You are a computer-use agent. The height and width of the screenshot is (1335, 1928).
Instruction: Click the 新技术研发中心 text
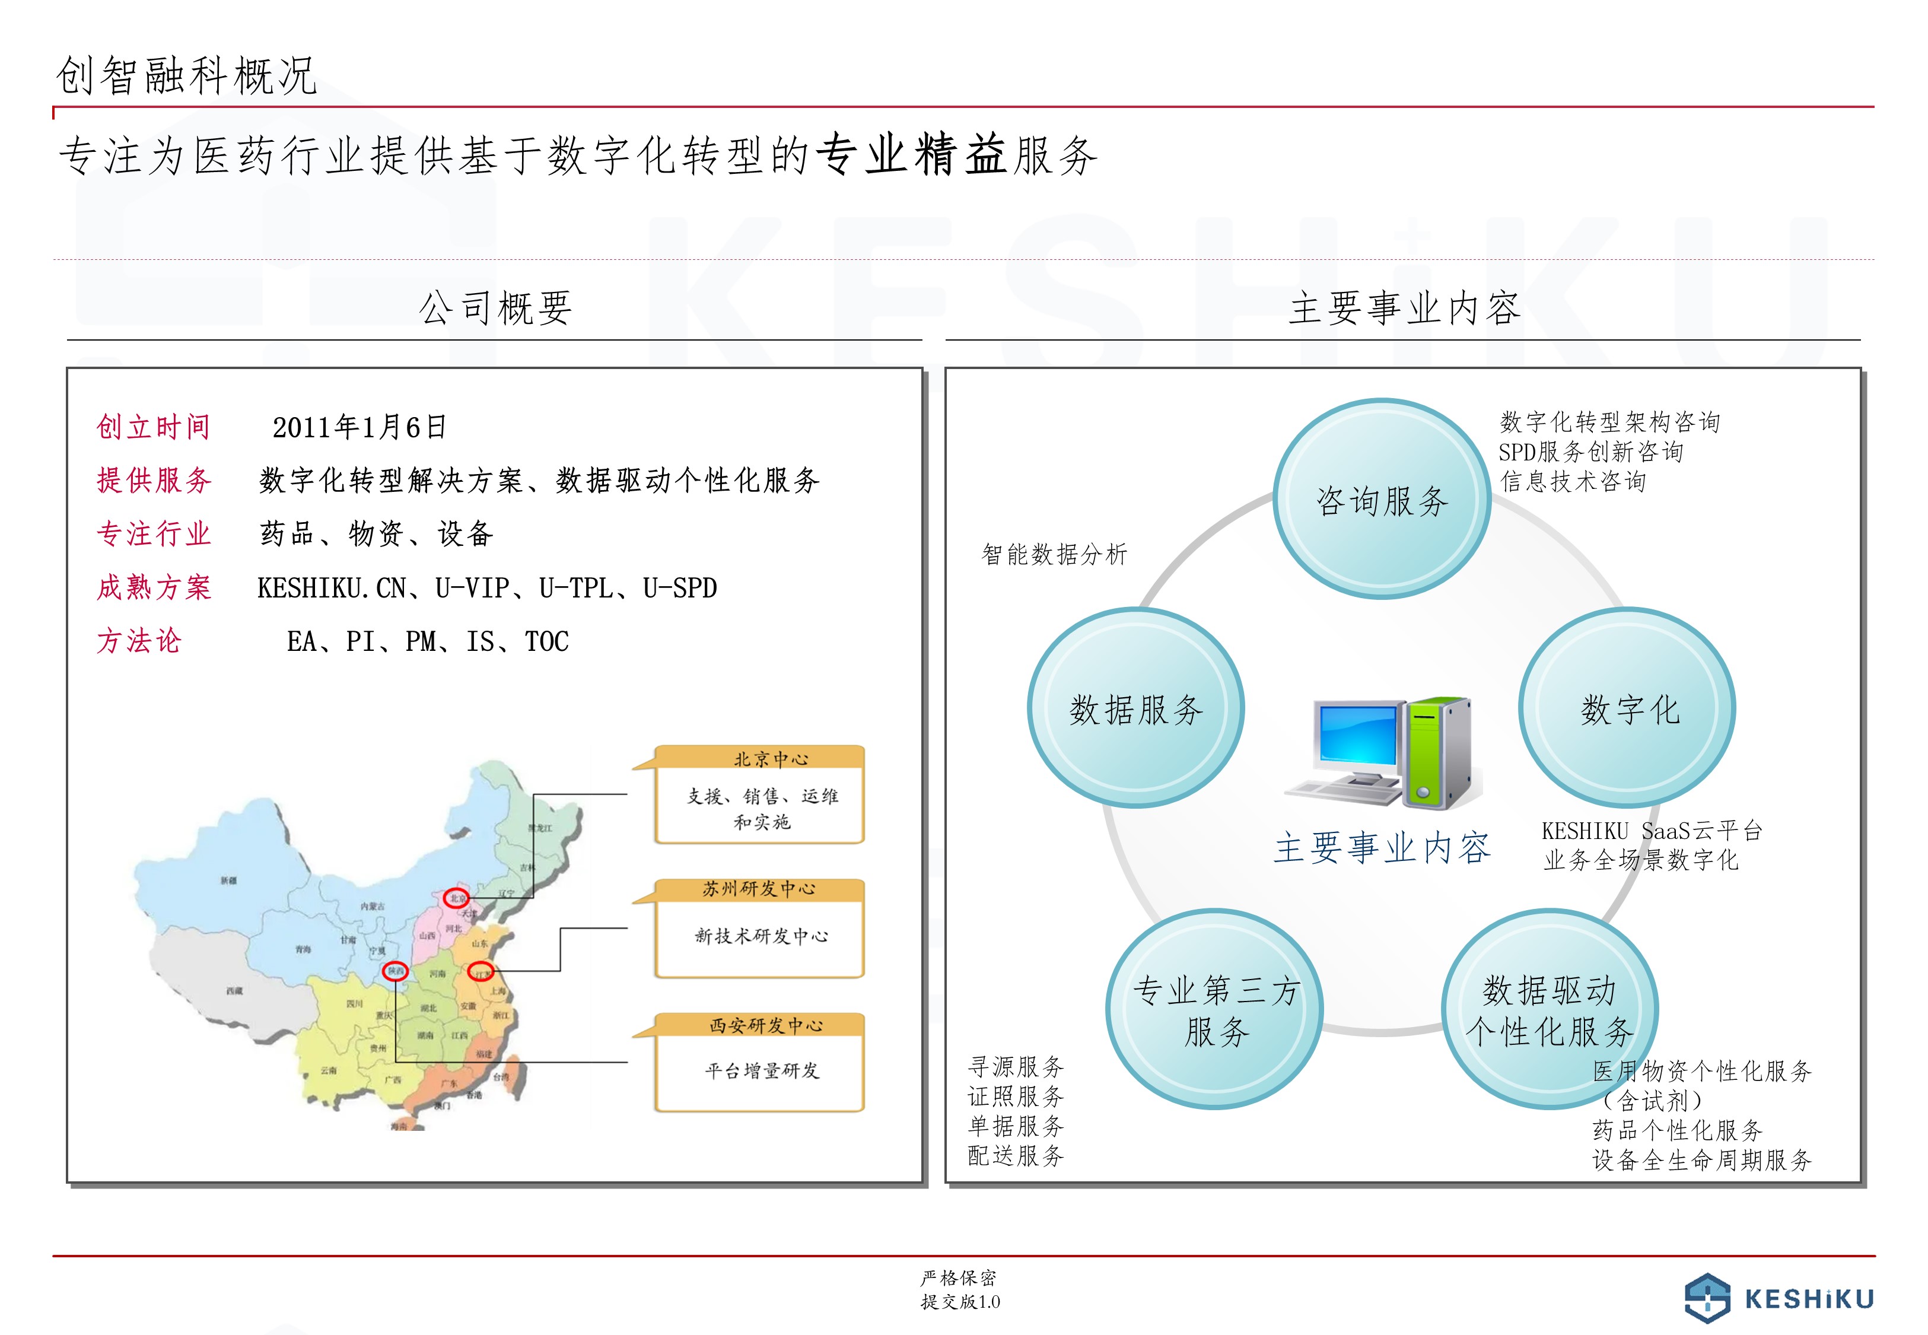[x=762, y=936]
